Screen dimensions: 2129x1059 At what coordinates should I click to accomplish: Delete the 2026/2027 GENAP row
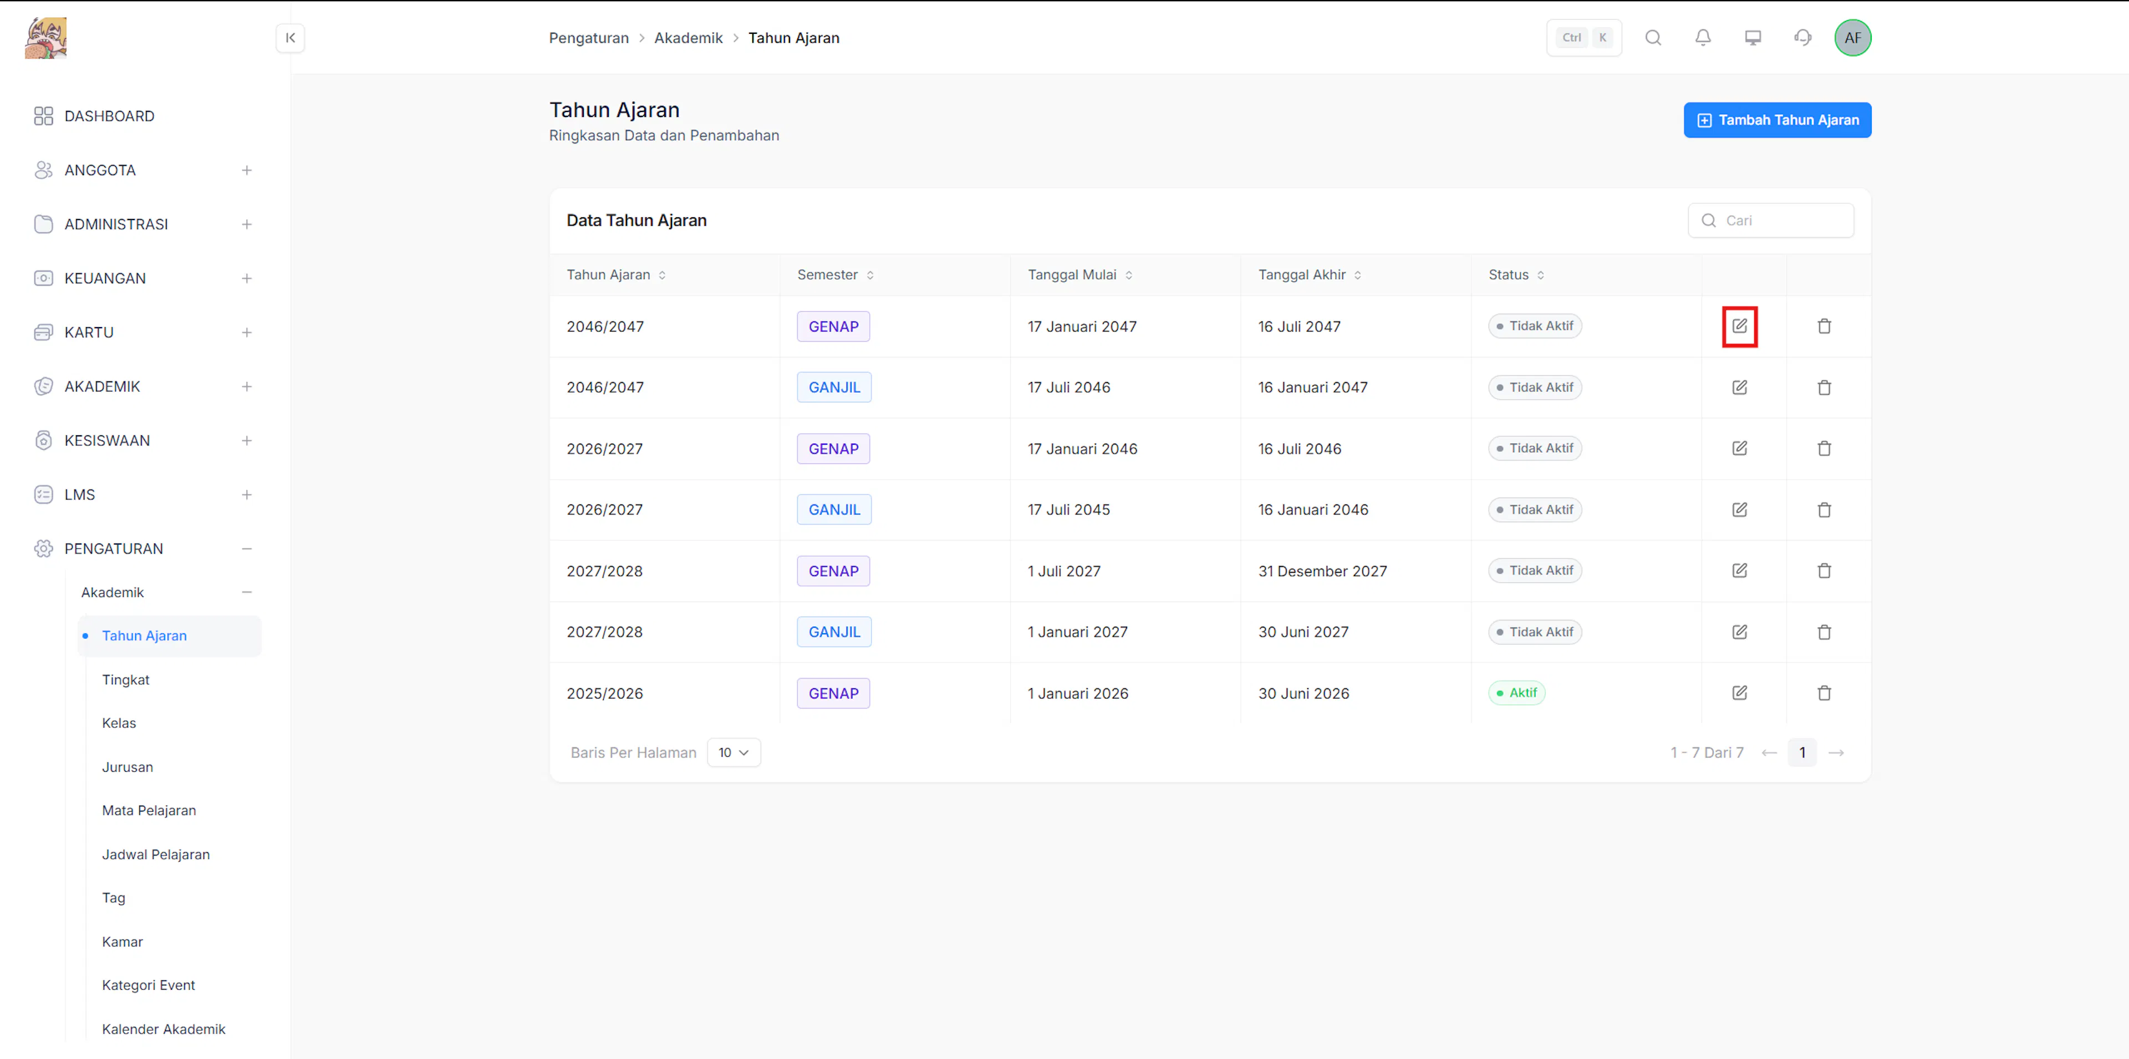(x=1824, y=448)
